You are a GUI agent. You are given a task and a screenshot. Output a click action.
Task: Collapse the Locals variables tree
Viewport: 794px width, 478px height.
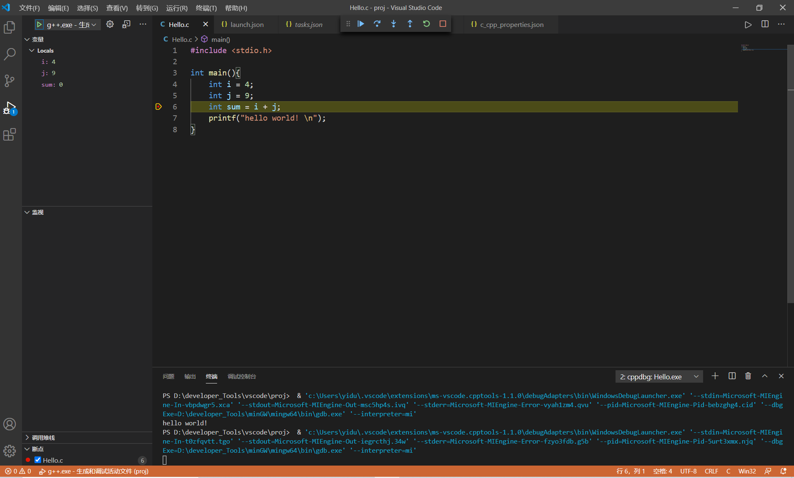point(32,51)
